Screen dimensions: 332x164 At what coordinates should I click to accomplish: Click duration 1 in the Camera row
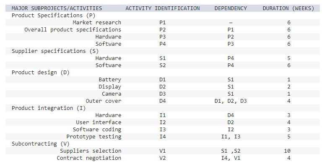coord(289,94)
